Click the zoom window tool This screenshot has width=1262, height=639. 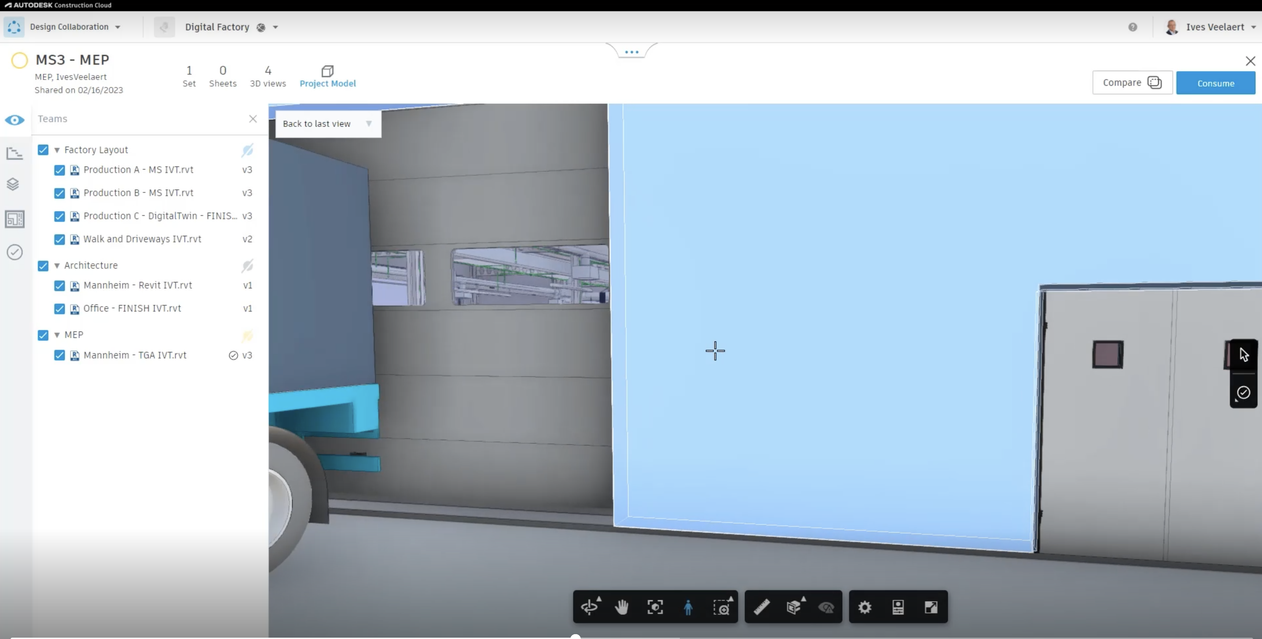pyautogui.click(x=723, y=607)
